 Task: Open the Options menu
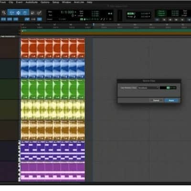pyautogui.click(x=45, y=2)
